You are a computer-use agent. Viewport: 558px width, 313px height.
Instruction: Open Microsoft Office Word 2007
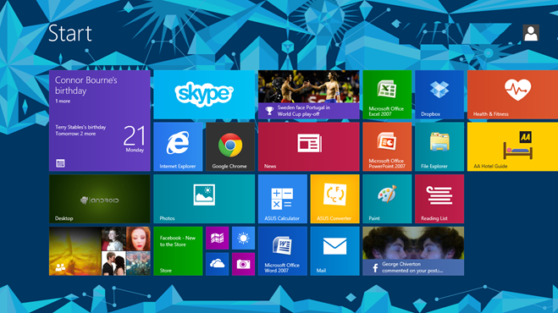click(x=283, y=251)
